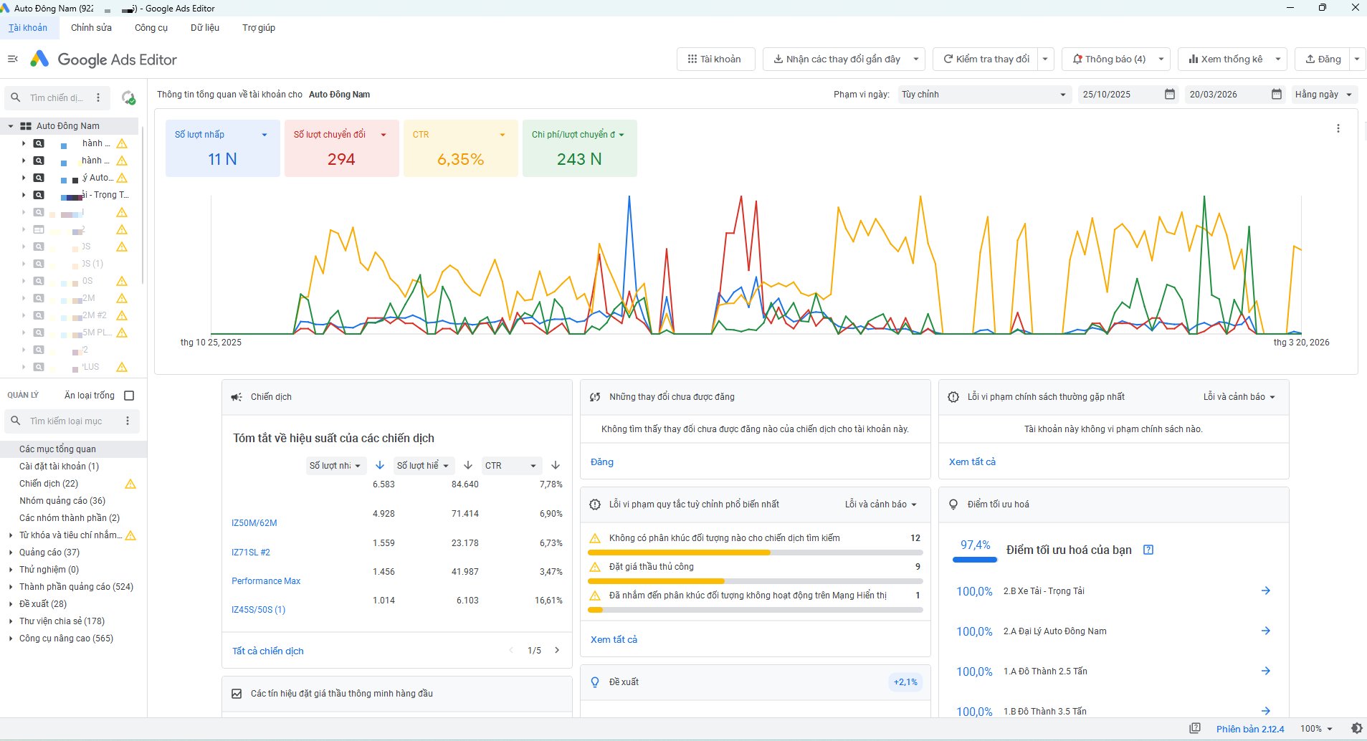Click lightbulb icon in Đề xuất card
The width and height of the screenshot is (1367, 741).
595,682
